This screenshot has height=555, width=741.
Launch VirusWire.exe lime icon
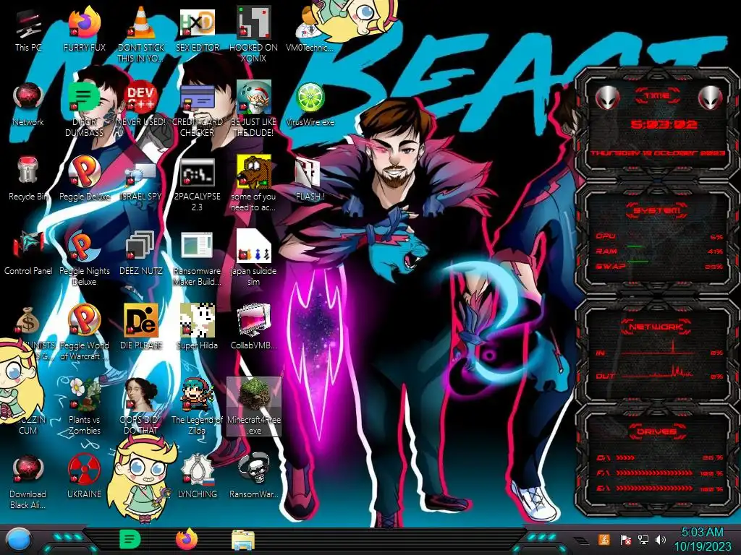(310, 104)
